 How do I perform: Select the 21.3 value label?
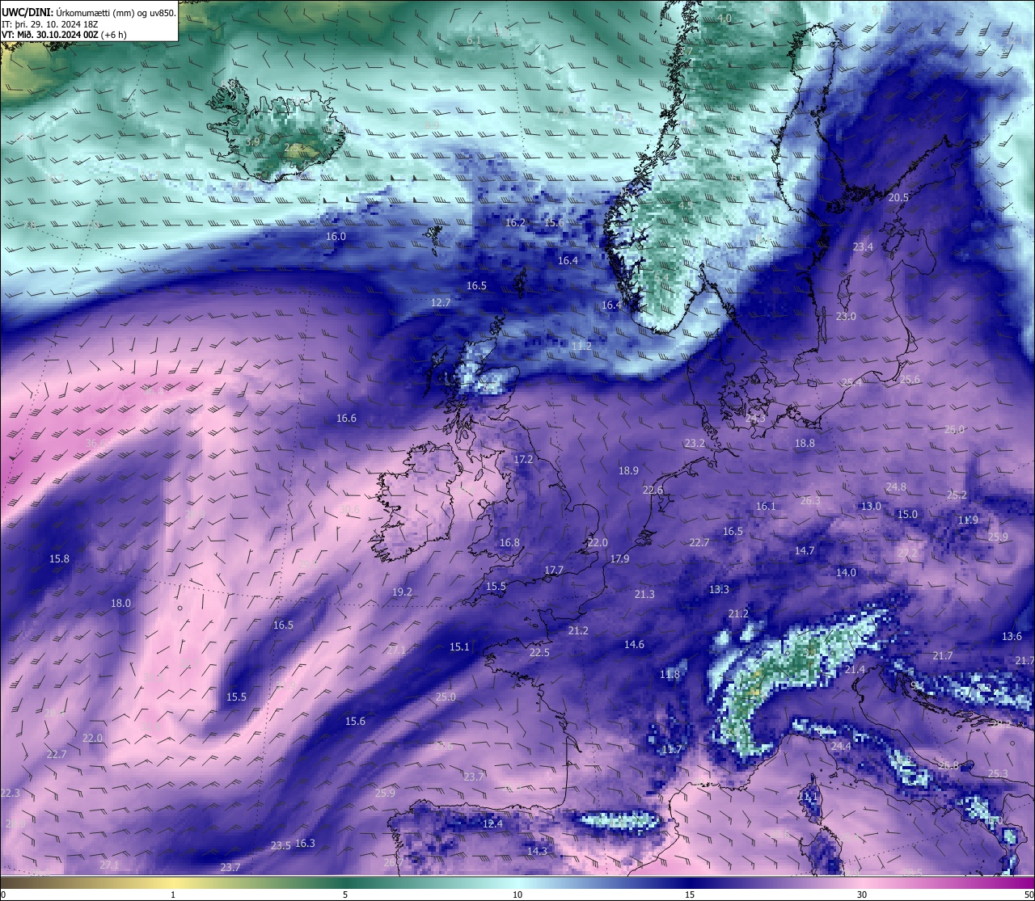pos(644,594)
